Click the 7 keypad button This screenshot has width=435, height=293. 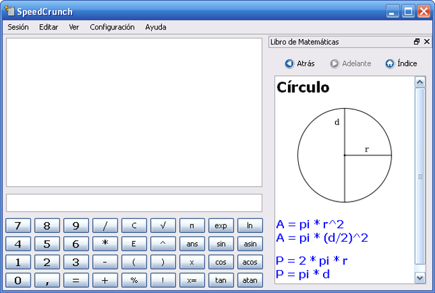coord(18,226)
